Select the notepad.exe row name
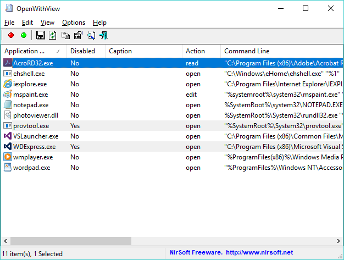Viewport: 344px width, 260px height. click(31, 105)
